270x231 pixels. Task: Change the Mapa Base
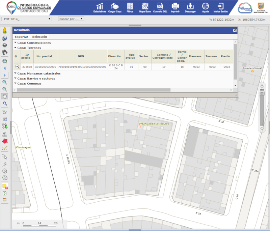tap(144, 7)
